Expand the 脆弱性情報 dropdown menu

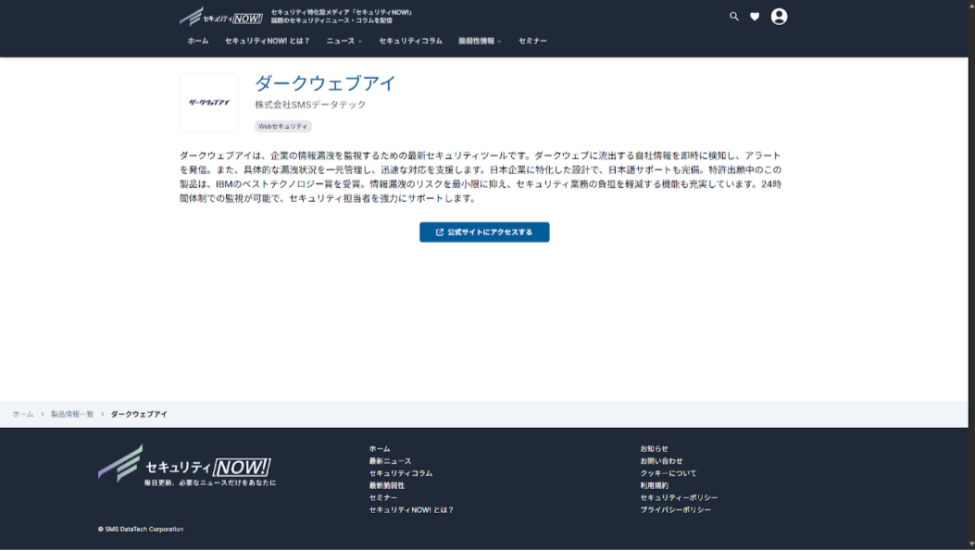(480, 41)
